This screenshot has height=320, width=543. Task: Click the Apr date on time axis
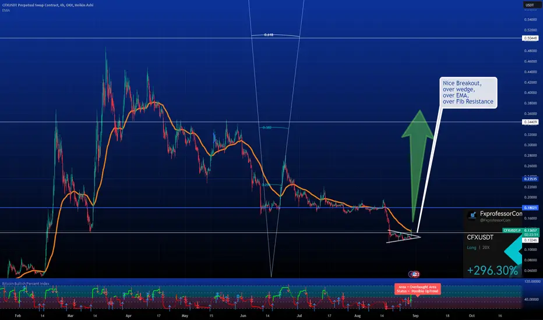coord(129,315)
